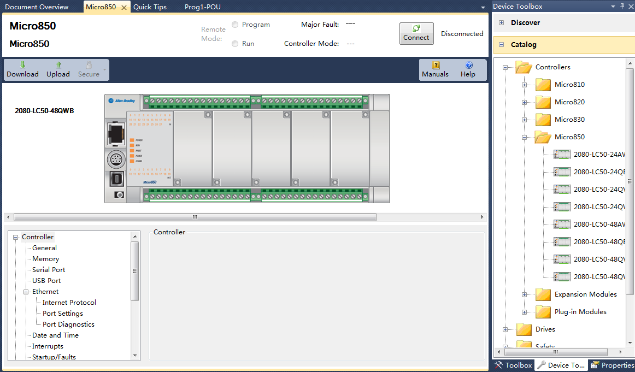Select the Program remote mode radio button

(235, 25)
